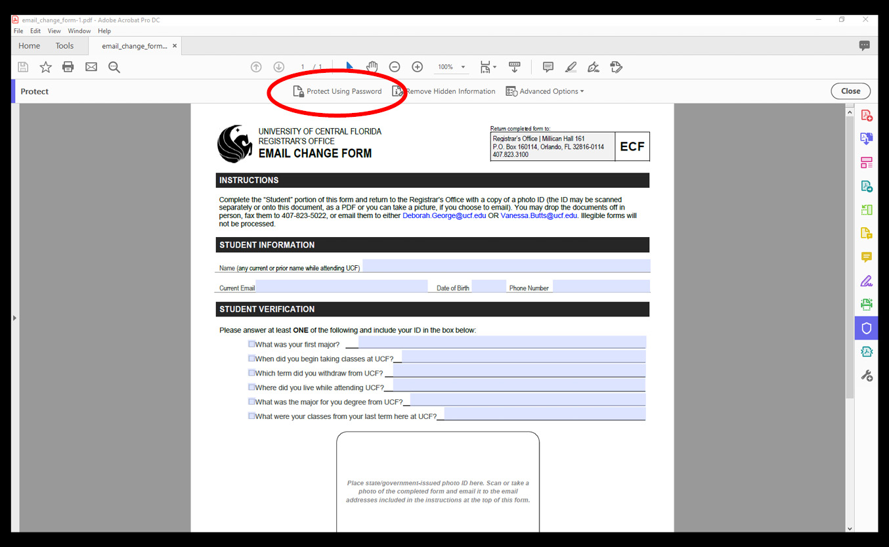Switch to the Tools tab
Screen dimensions: 889x547
[x=64, y=46]
